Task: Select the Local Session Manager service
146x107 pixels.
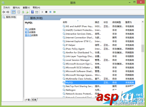Action: pos(99,60)
